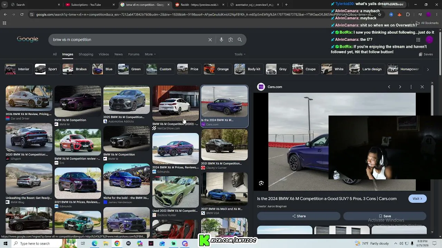Switch to the aventador_svj browser tab
This screenshot has height=248, width=442.
(254, 5)
